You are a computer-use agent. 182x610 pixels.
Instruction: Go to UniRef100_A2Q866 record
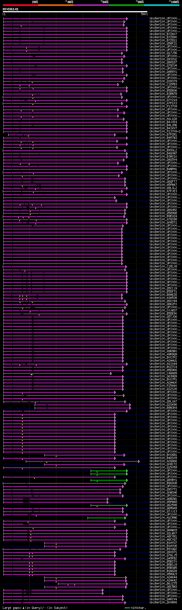pos(163,461)
